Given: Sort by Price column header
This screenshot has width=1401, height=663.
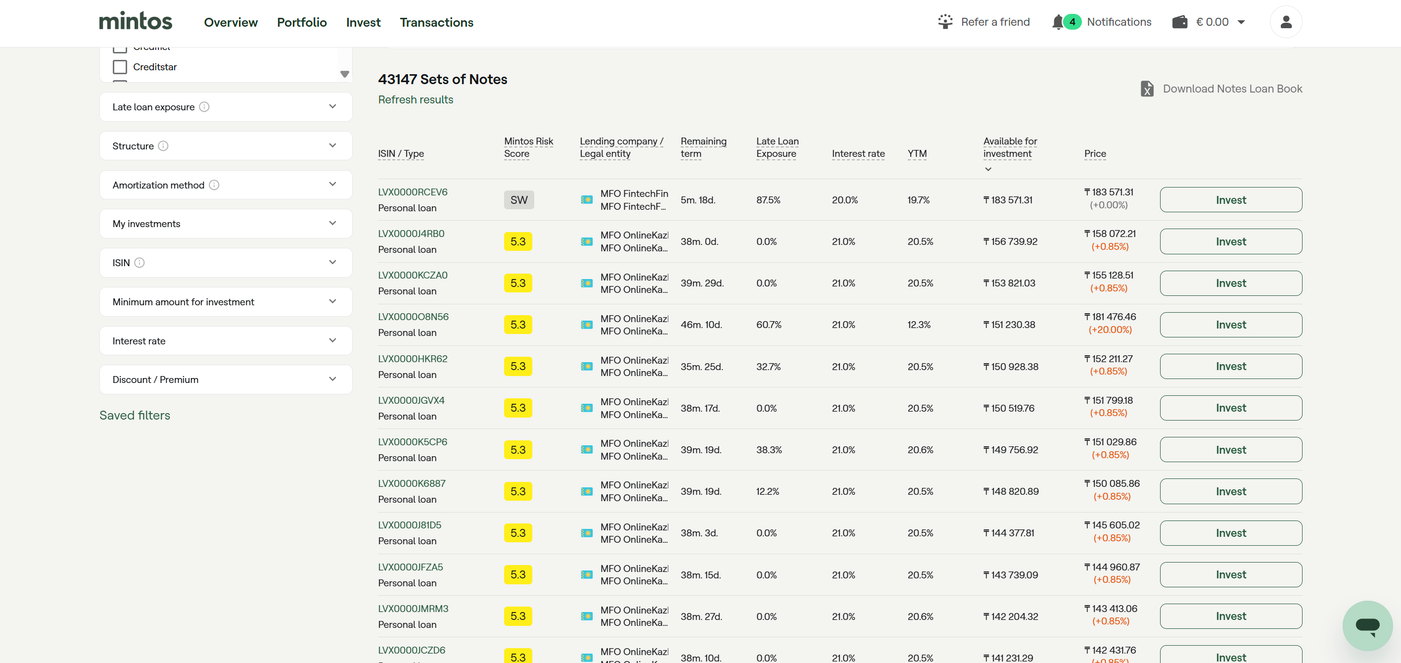Looking at the screenshot, I should (x=1095, y=153).
